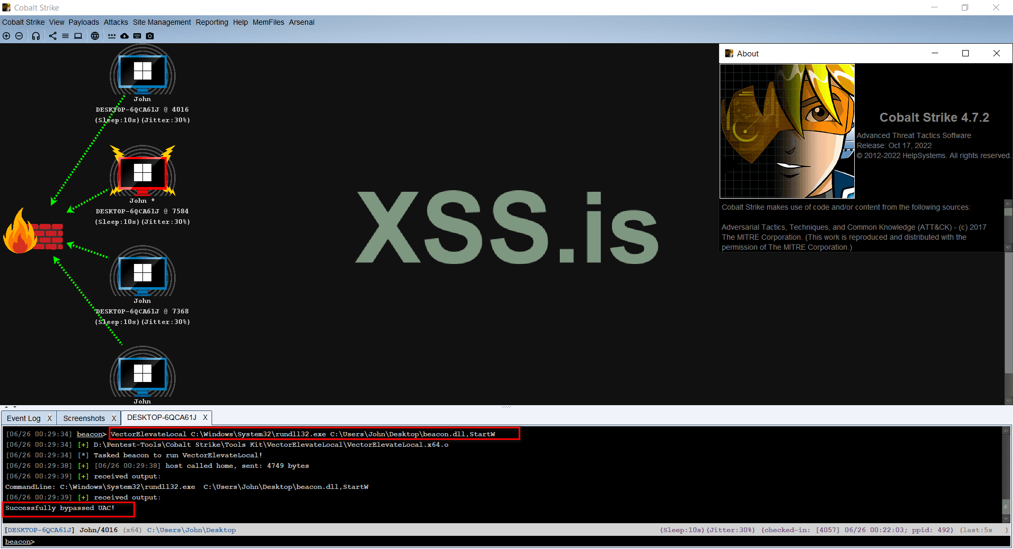Click the 'Cobalt Strike 4.7.2' version text
Viewport: 1013px width, 549px height.
click(x=934, y=117)
